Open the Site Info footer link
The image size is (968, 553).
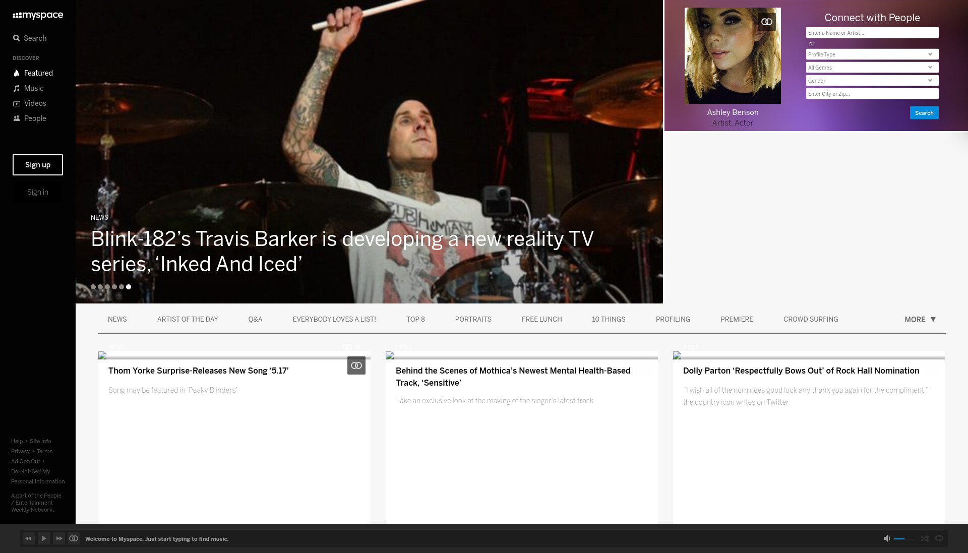tap(40, 441)
